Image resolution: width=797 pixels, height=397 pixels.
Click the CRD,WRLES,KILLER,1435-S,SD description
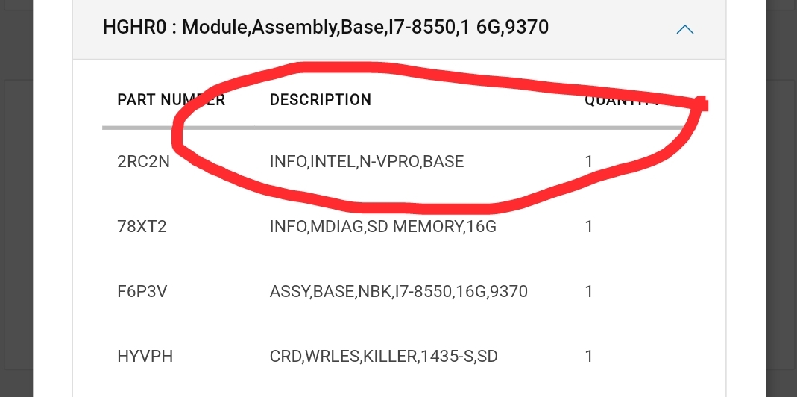383,357
